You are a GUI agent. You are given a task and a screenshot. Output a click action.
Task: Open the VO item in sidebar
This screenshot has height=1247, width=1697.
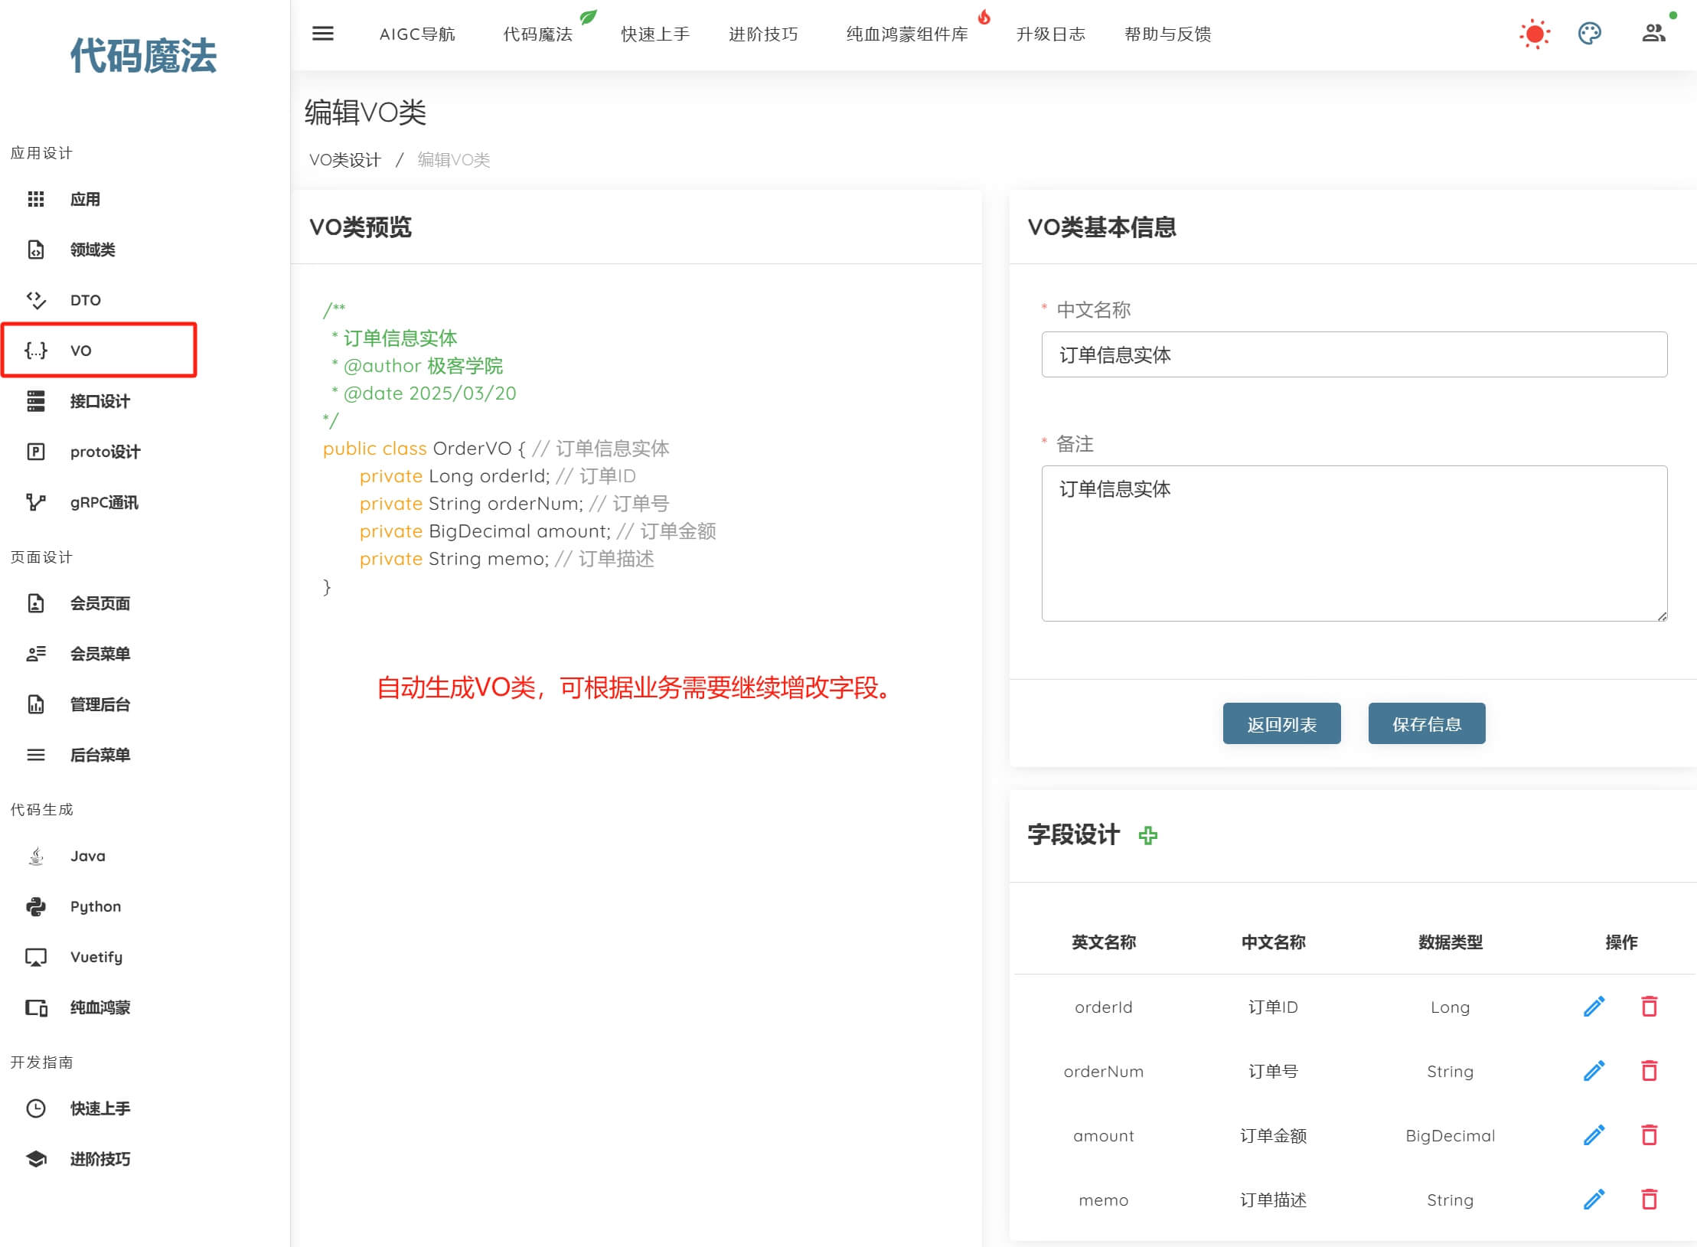pos(81,351)
